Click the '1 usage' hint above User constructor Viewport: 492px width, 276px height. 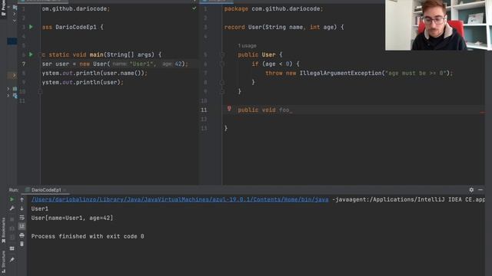tap(247, 46)
